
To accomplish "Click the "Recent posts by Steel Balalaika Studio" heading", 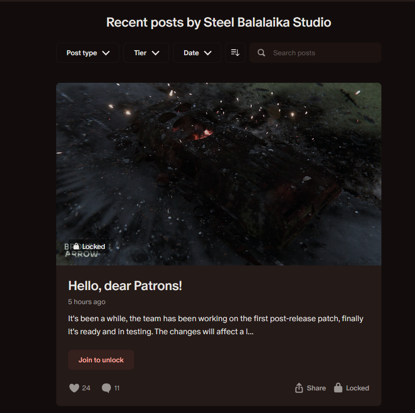I will pyautogui.click(x=219, y=22).
